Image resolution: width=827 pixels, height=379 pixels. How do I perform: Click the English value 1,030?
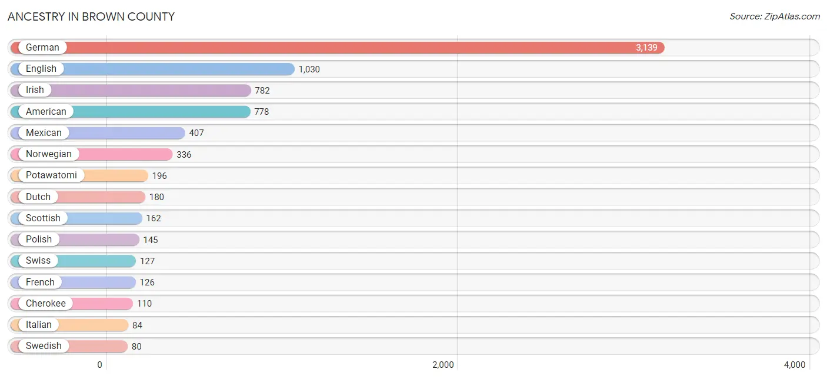(x=309, y=69)
